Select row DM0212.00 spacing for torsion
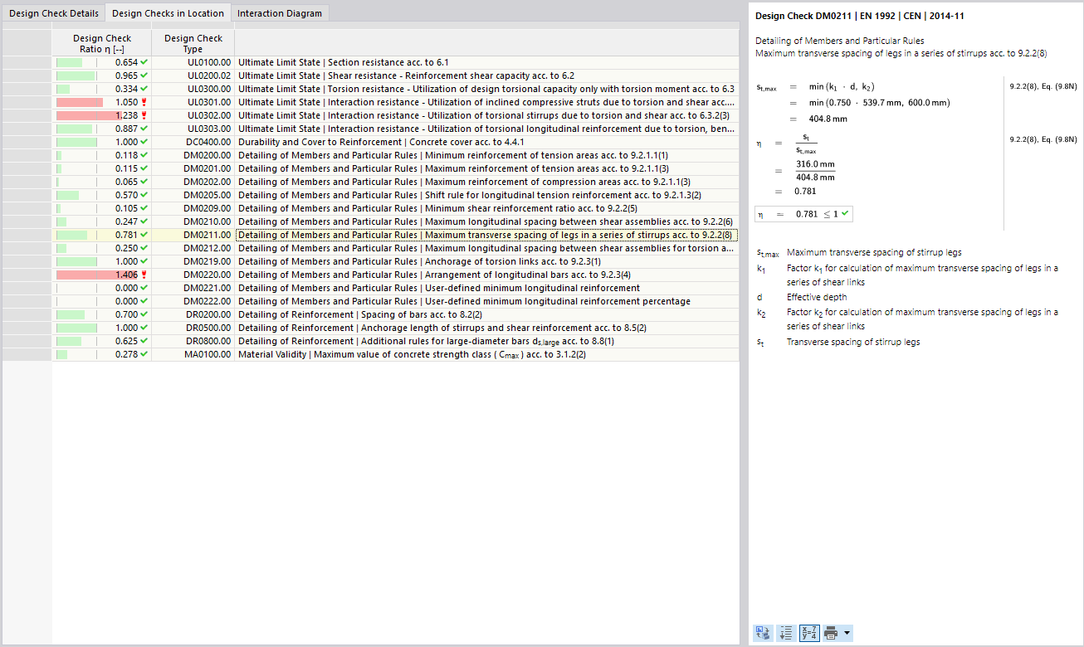1084x647 pixels. coord(395,248)
